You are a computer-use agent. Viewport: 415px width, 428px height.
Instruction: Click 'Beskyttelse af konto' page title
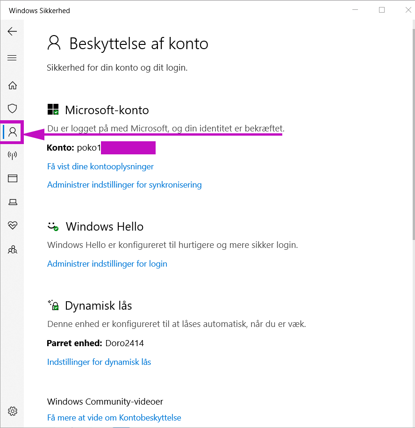[139, 44]
